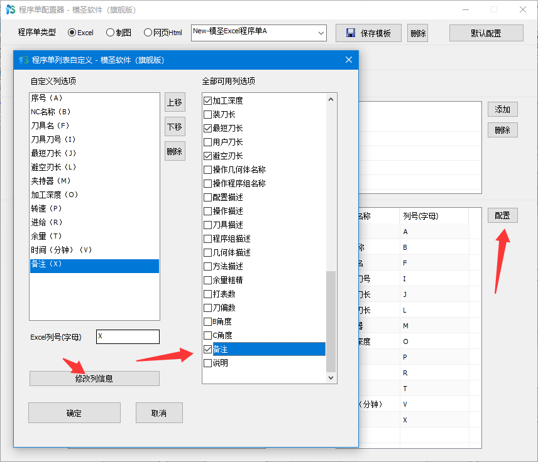Image resolution: width=538 pixels, height=462 pixels.
Task: Check the B角度 checkbox
Action: pos(207,321)
